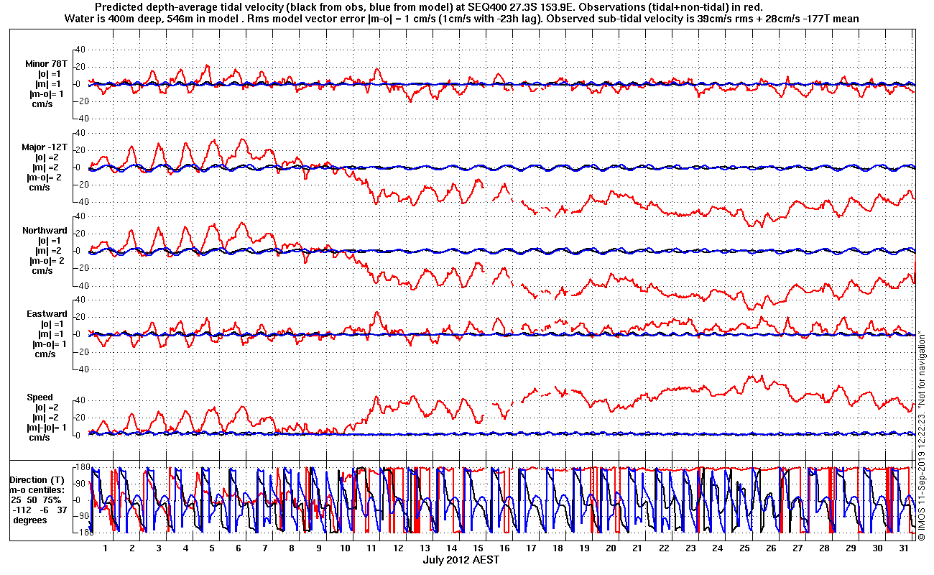Click the 'm-o centiles:' text
Screen dimensions: 934x575
(x=37, y=489)
